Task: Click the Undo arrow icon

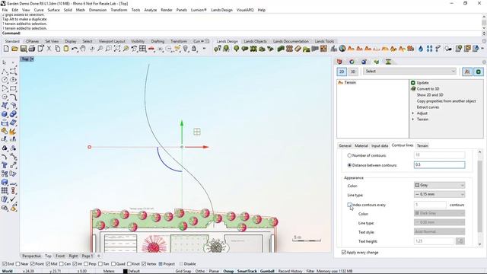Action: pos(75,49)
